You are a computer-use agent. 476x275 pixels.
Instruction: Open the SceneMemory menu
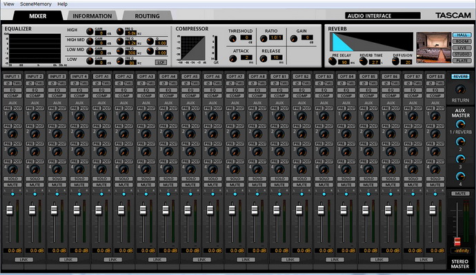36,4
